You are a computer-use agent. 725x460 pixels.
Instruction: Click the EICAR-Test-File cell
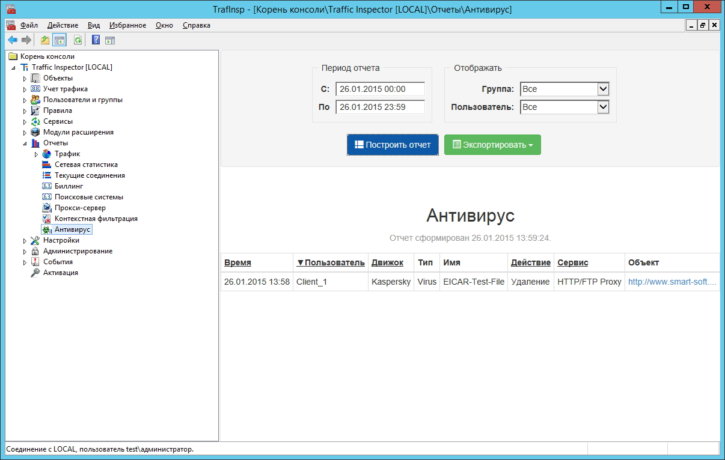click(474, 281)
